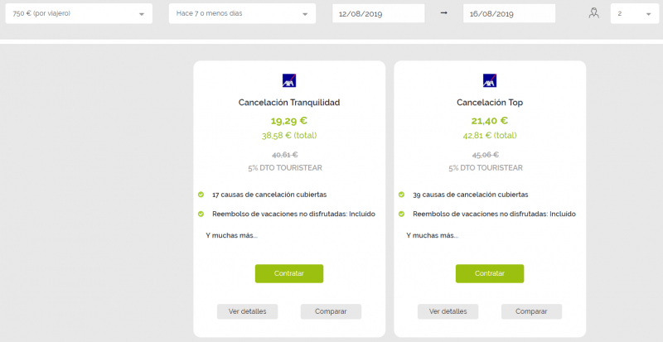Compare the Cancelación Top plan

click(x=531, y=311)
